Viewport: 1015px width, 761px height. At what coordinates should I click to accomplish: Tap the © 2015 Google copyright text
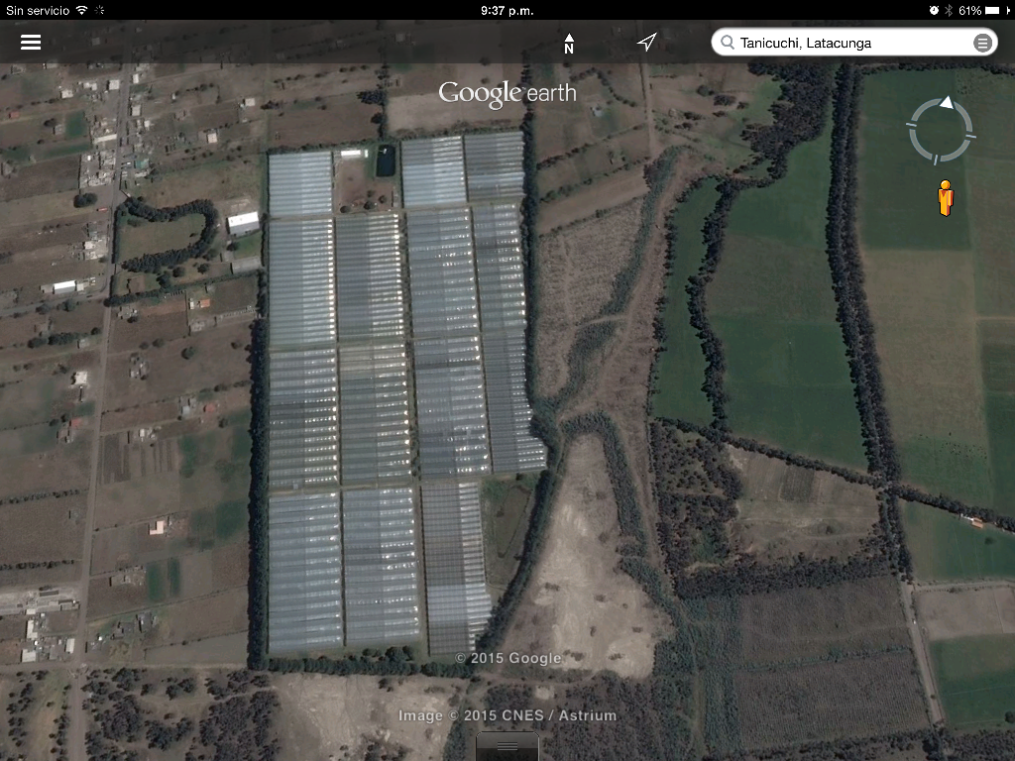(x=507, y=658)
